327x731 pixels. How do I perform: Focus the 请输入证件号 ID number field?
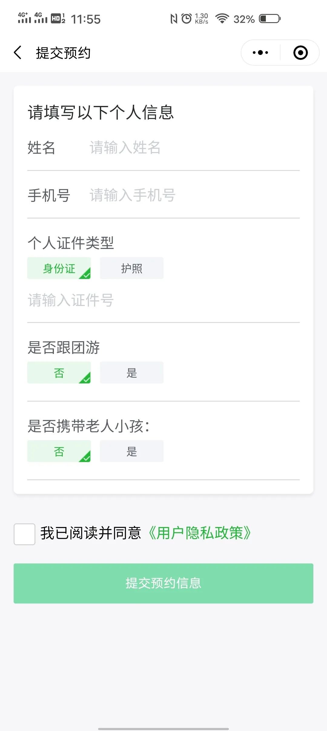tap(163, 300)
